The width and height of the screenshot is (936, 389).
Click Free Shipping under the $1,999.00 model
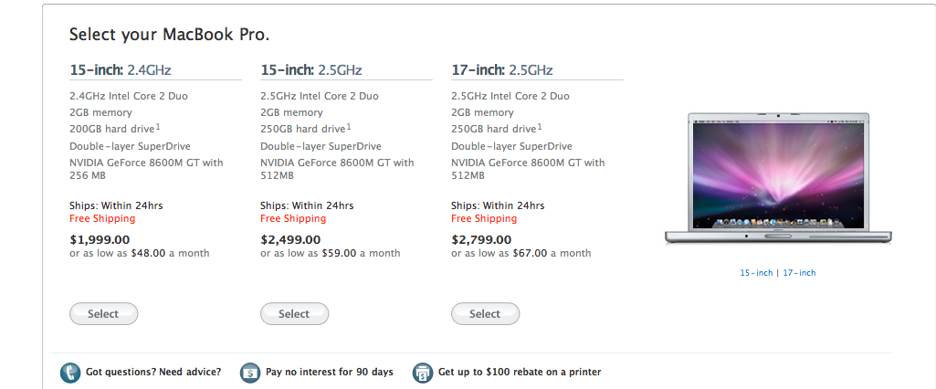pos(102,218)
